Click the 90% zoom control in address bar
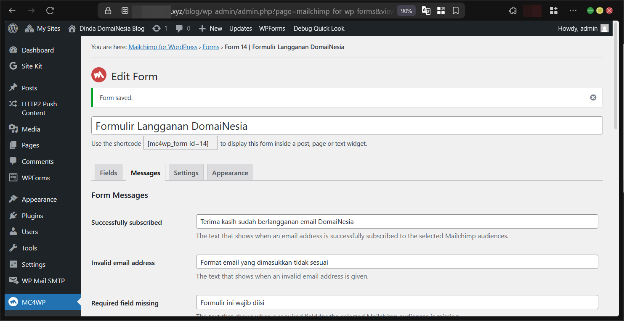Viewport: 624px width, 321px height. coord(406,11)
